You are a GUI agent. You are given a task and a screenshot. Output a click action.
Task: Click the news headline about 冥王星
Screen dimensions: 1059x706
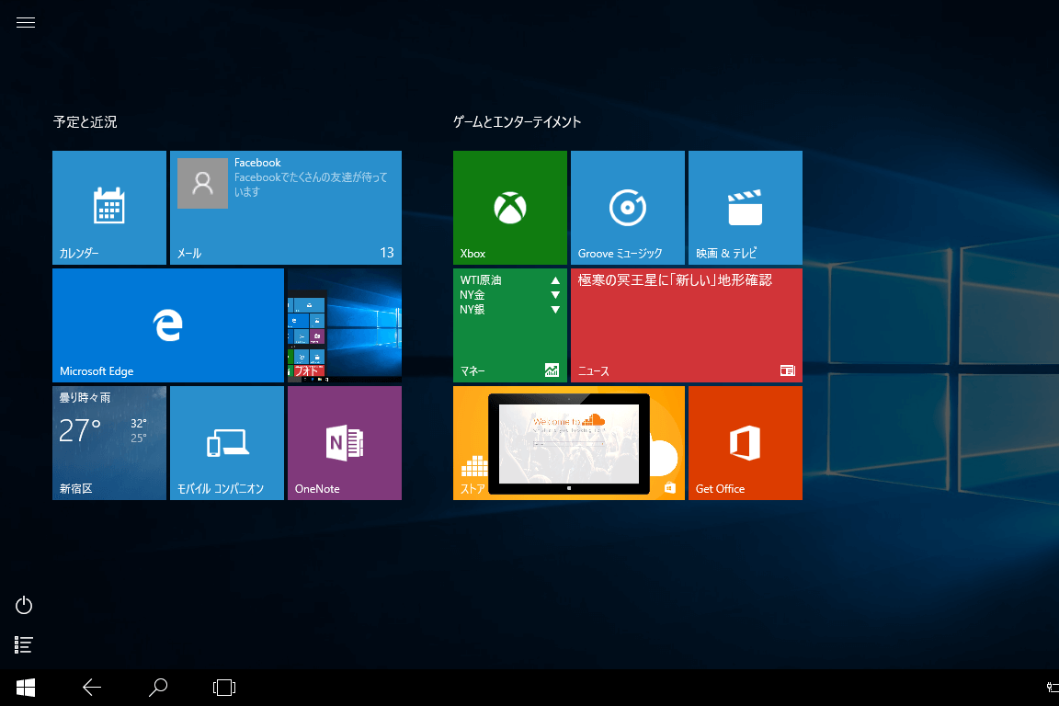click(x=675, y=279)
